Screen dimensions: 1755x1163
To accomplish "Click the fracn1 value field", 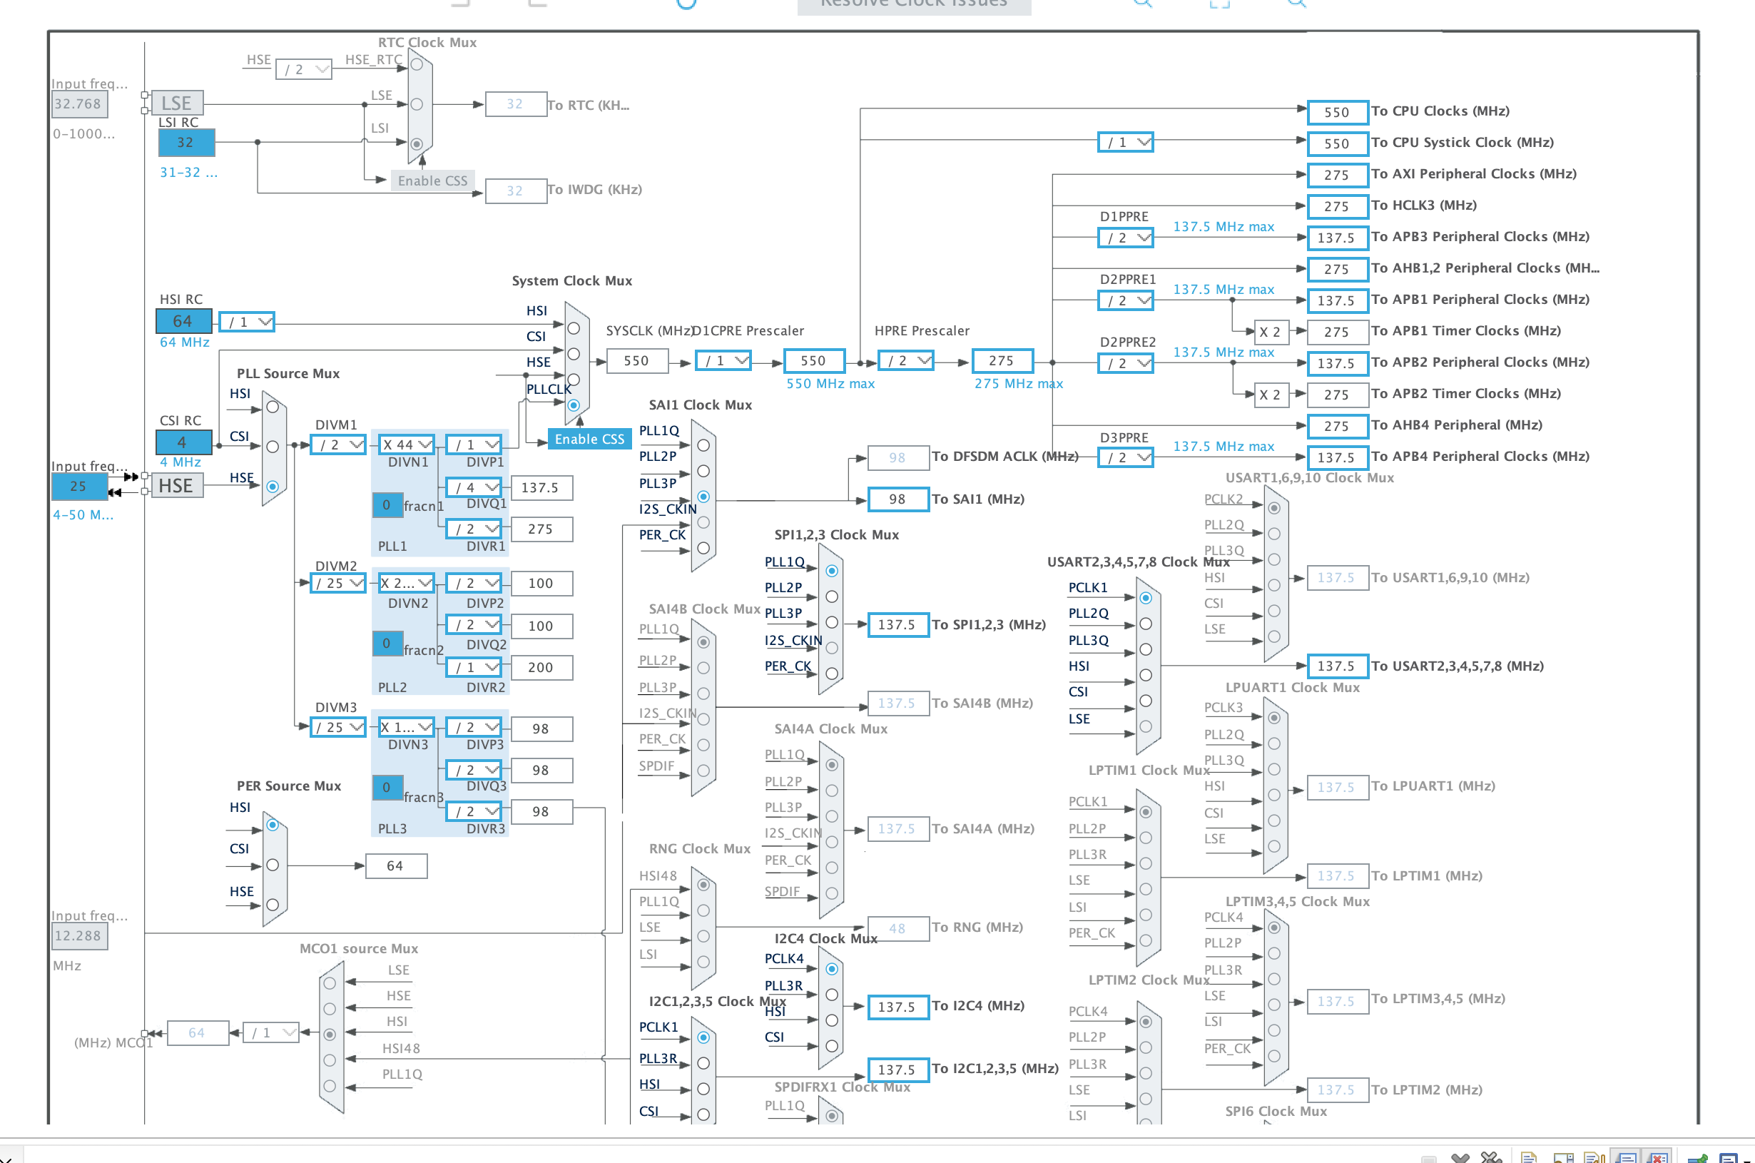I will point(387,505).
